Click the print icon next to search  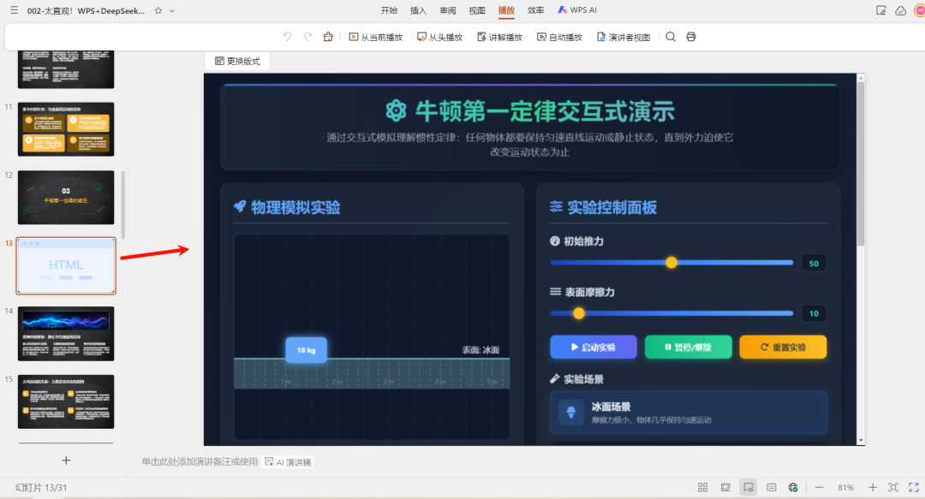point(691,37)
